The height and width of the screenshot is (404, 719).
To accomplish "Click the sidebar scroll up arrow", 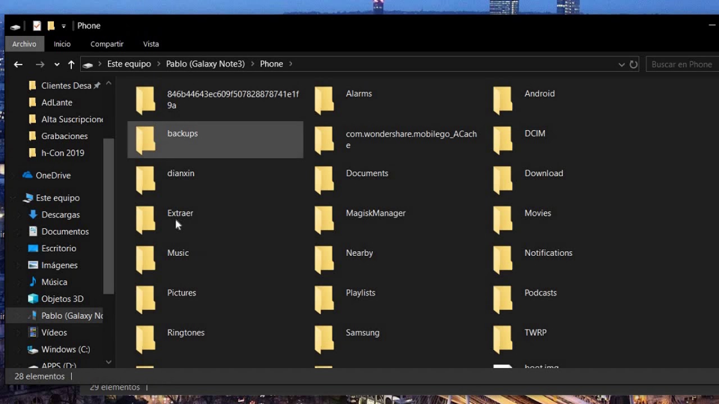I will (108, 84).
